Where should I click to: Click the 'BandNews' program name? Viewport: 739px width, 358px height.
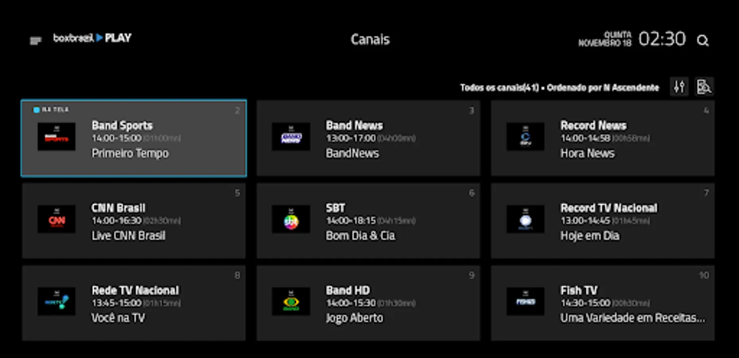point(352,153)
